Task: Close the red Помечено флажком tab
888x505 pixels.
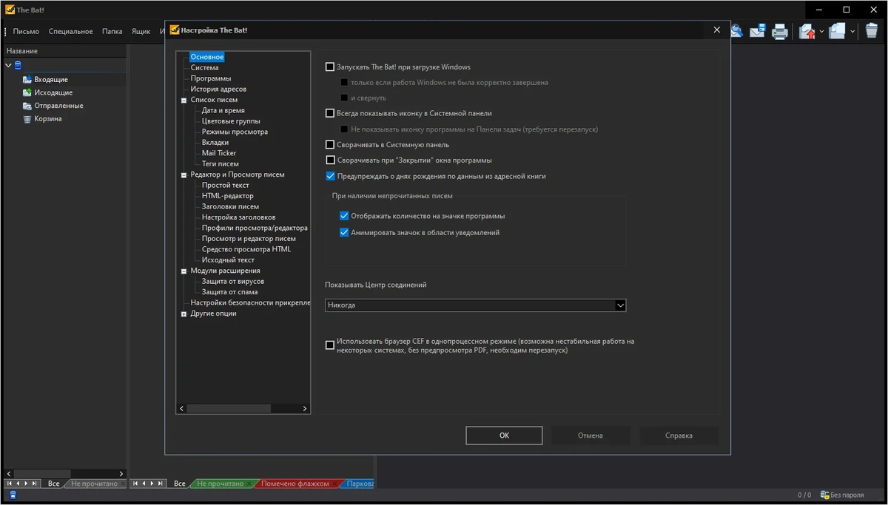Action: 335,484
